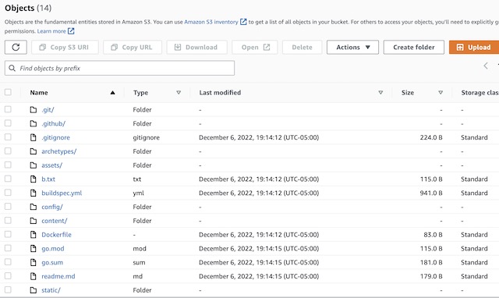Open the buildspec.yml object link
Viewport: 499px width, 298px height.
(62, 193)
